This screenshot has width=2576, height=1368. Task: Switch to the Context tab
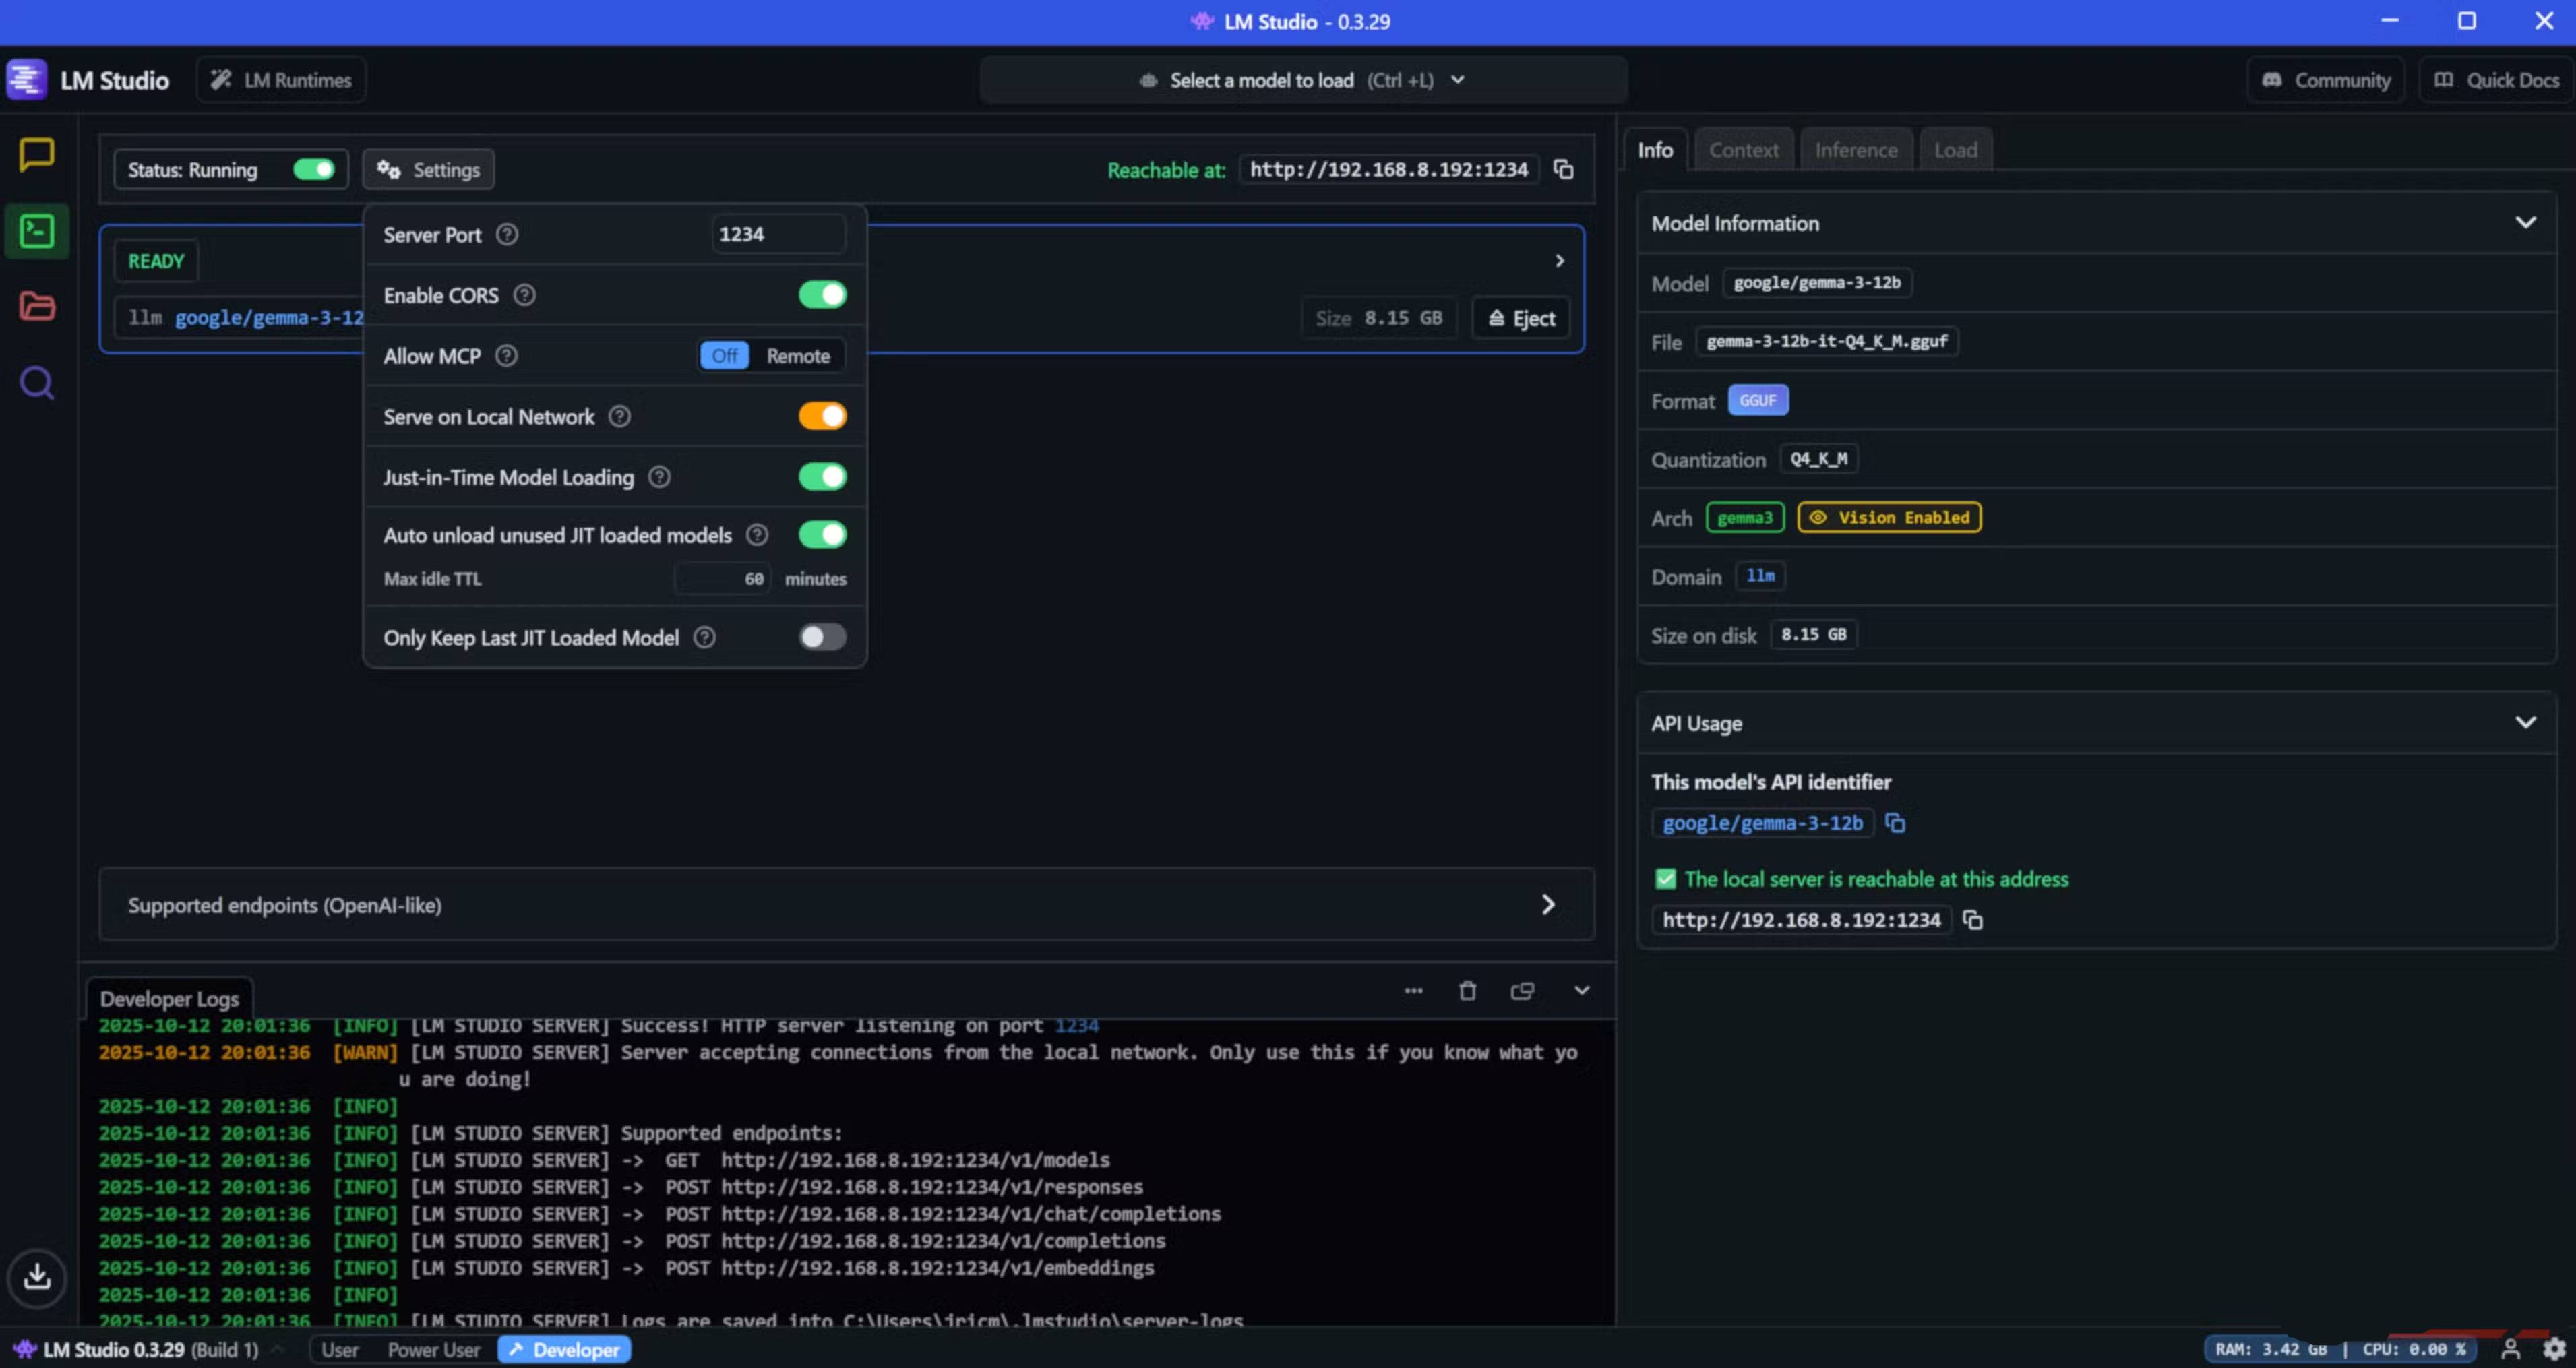point(1743,150)
